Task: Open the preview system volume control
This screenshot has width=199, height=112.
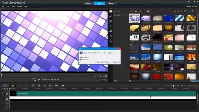Action: 58,80
